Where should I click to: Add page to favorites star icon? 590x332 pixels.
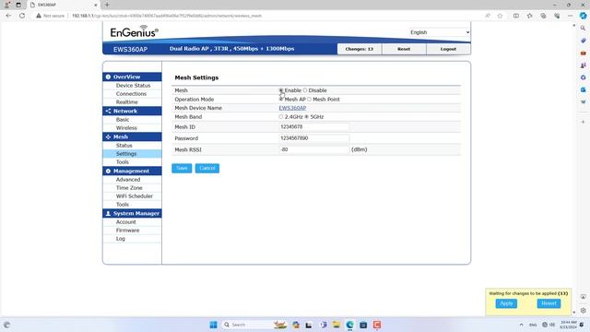pos(500,16)
